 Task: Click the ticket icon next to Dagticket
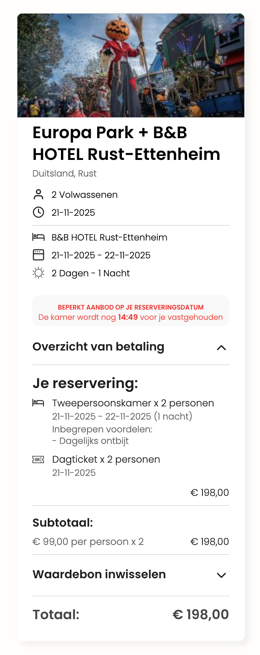(x=39, y=459)
